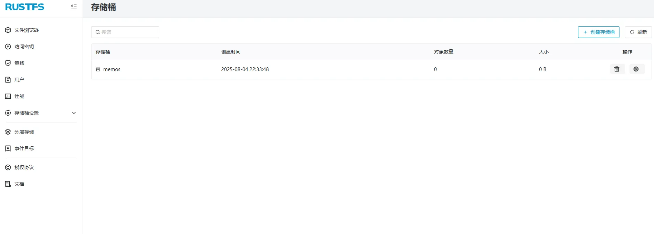The width and height of the screenshot is (654, 234).
Task: Focus the 搜索 input field
Action: tap(128, 32)
